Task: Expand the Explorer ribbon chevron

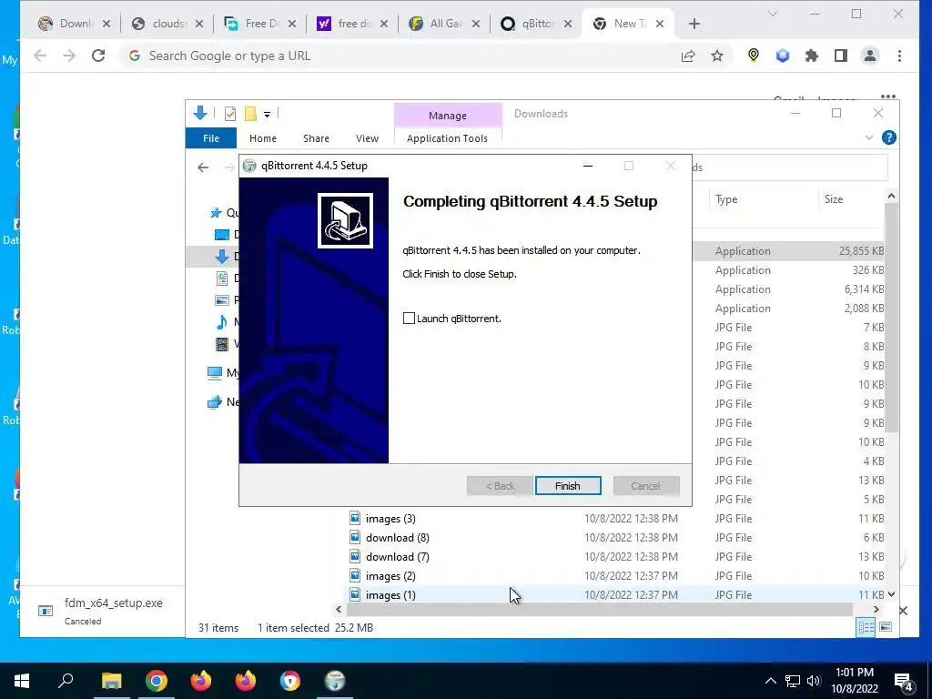Action: tap(869, 138)
